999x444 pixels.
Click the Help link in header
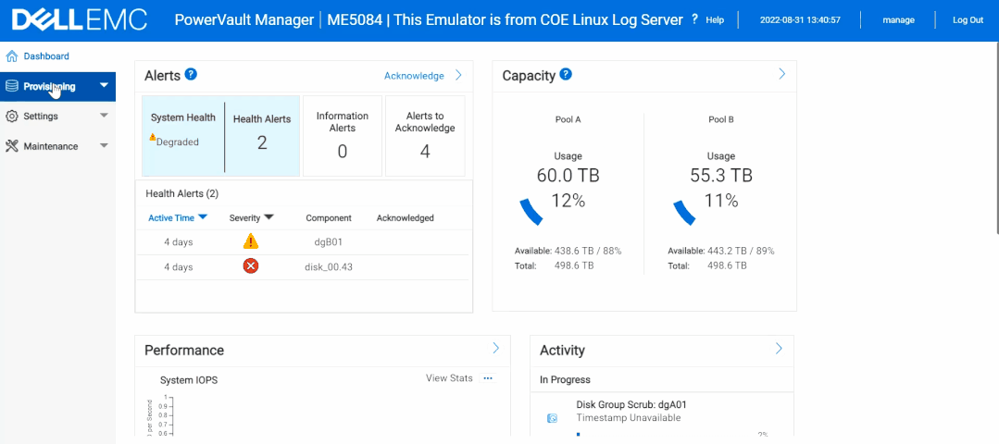coord(715,19)
